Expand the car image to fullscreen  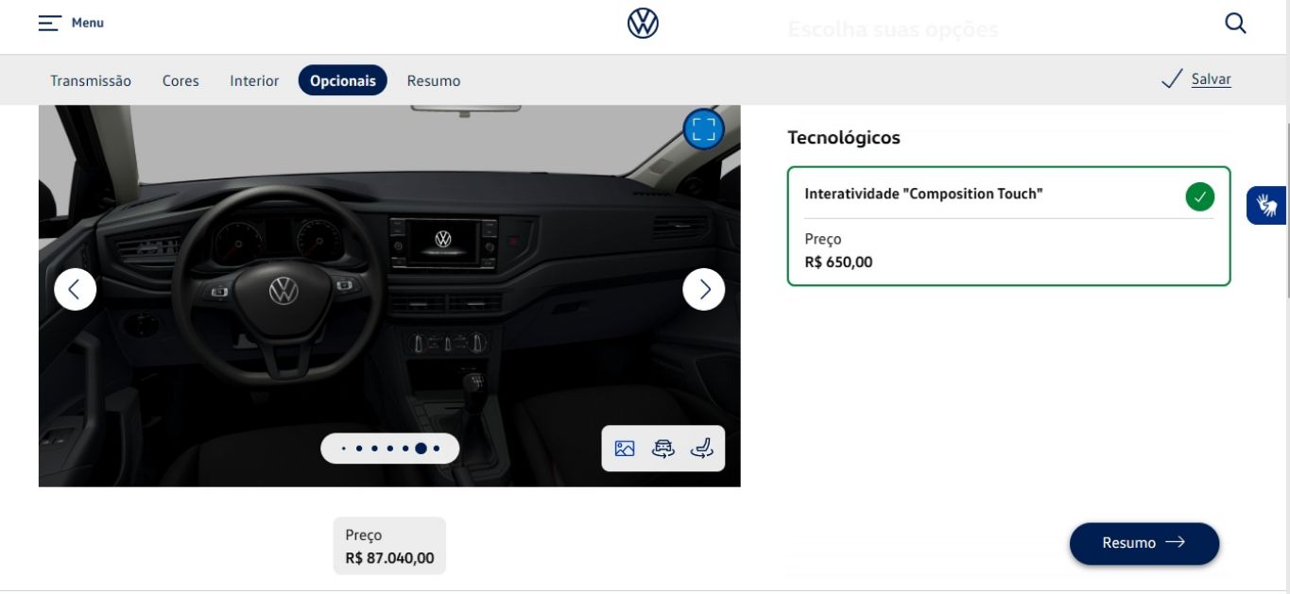(x=703, y=130)
